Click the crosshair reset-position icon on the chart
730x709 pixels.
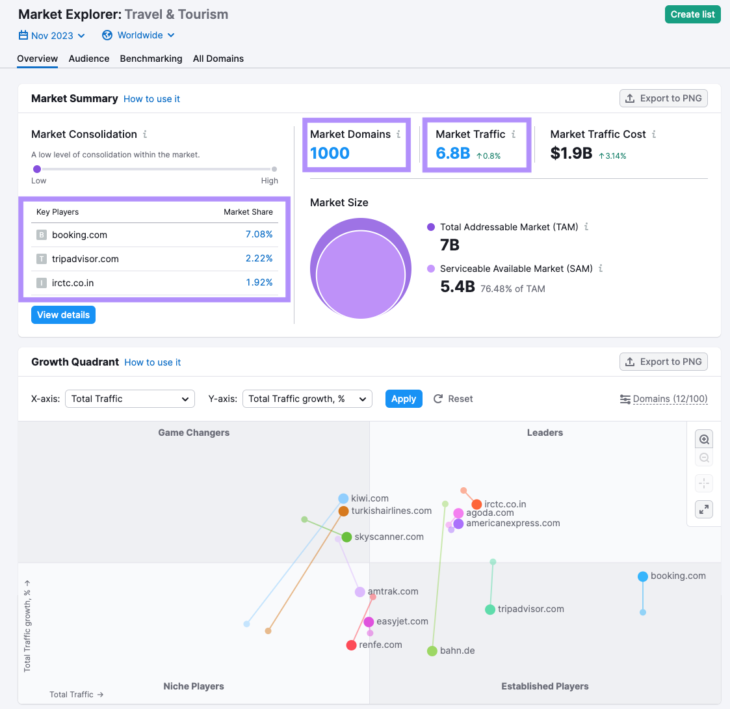click(704, 483)
